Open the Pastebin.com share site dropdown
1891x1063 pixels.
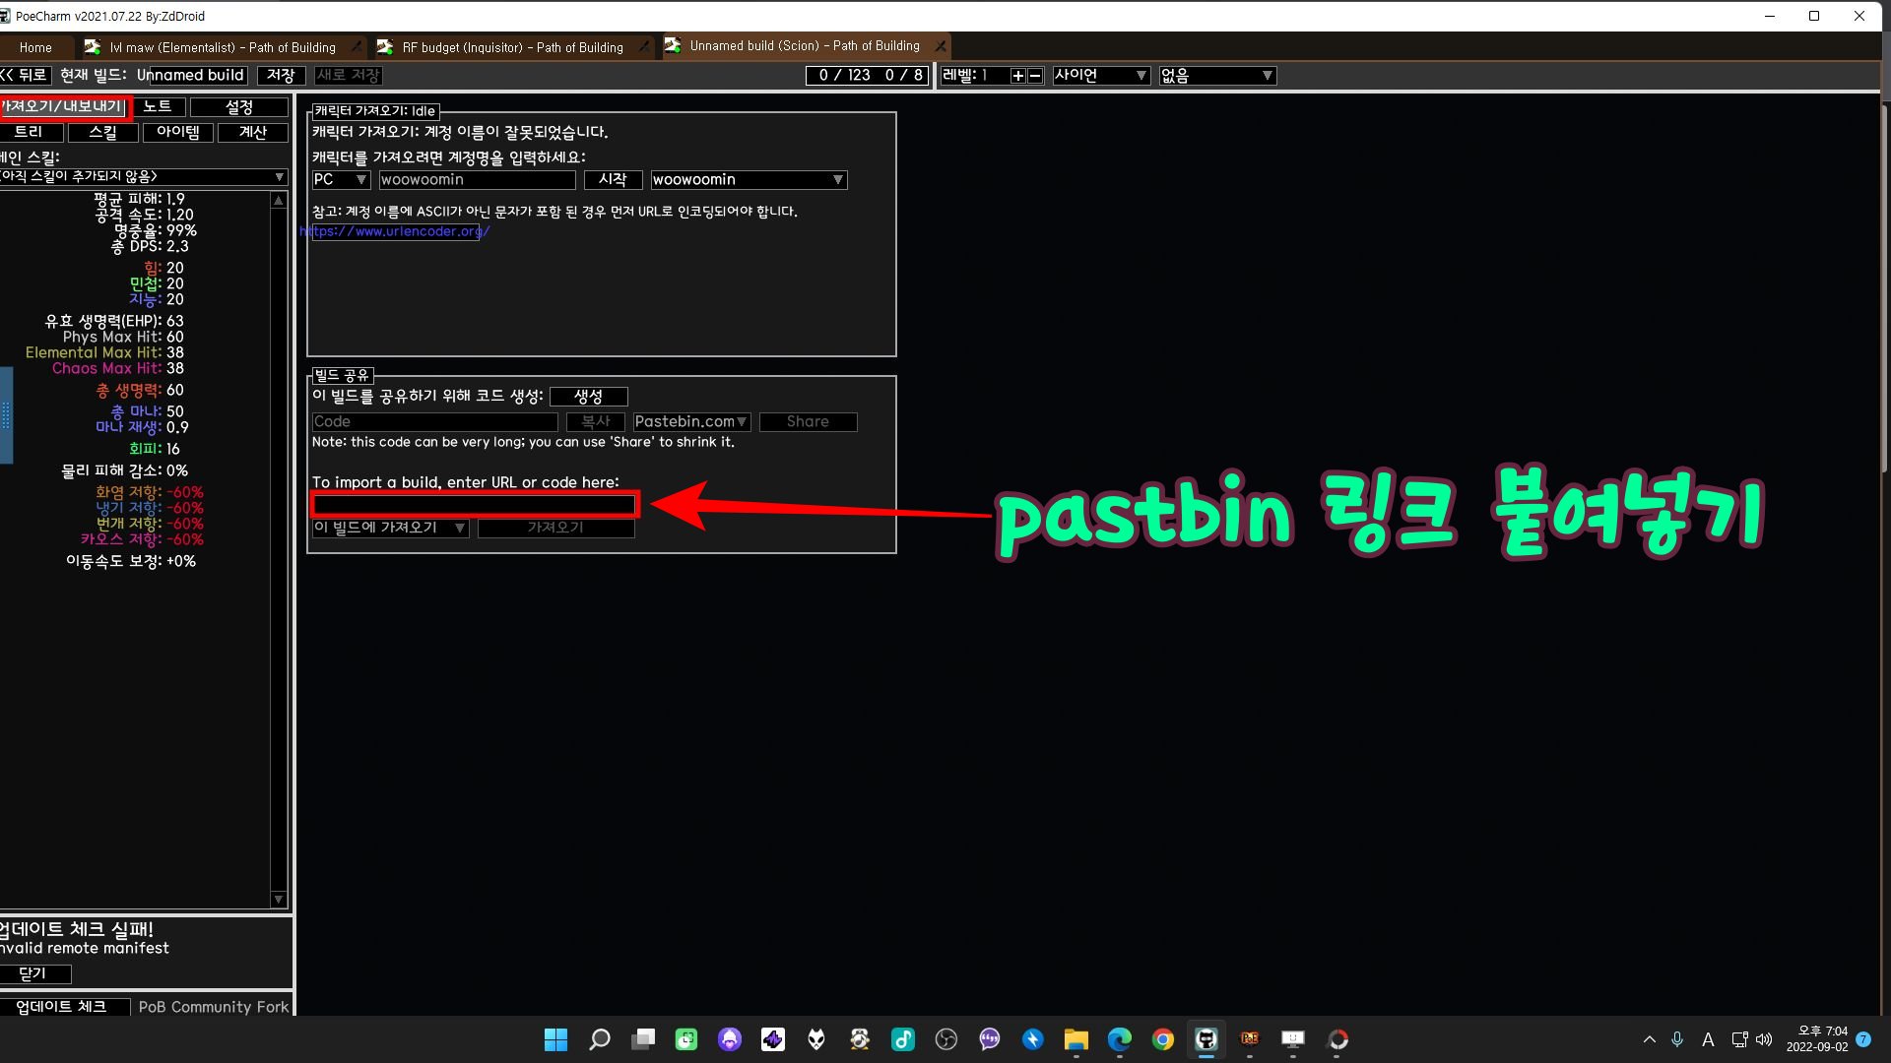pos(691,422)
